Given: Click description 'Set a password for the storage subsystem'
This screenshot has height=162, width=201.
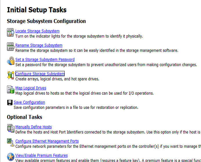Looking at the screenshot, I should (x=50, y=65).
